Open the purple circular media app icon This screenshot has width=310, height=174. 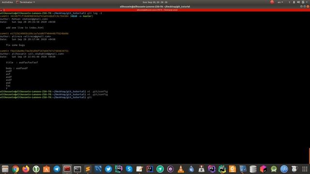(x=170, y=169)
